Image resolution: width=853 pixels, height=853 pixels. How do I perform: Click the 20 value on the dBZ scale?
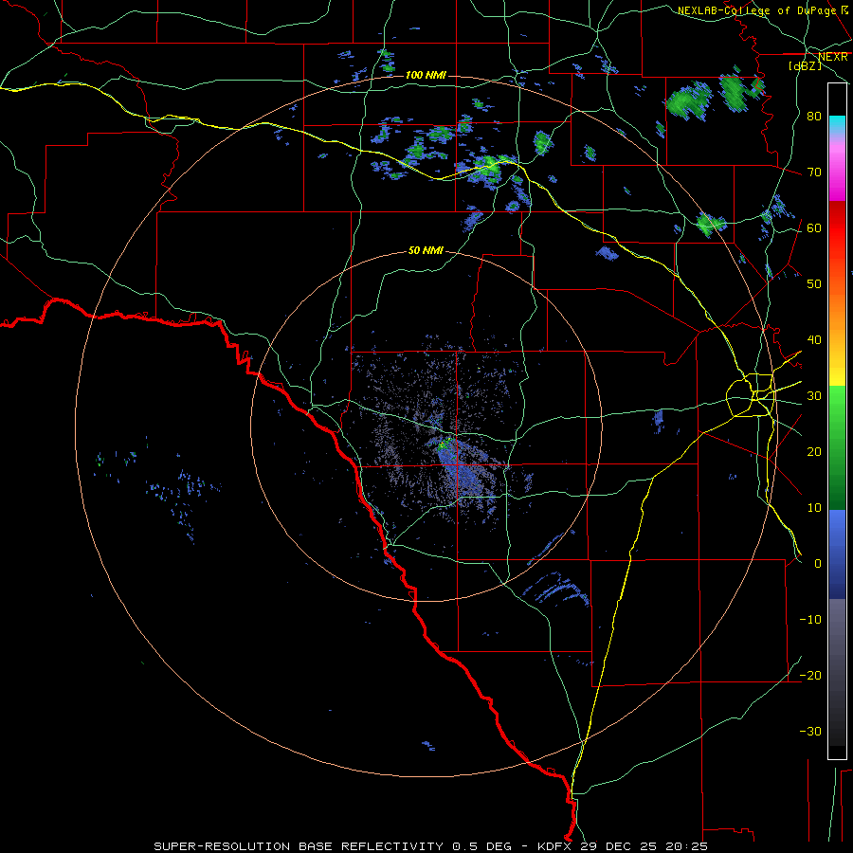coord(814,452)
